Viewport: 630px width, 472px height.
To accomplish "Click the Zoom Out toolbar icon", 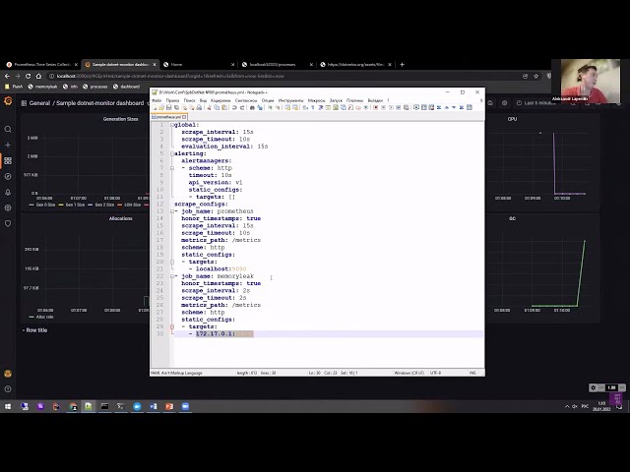I will pyautogui.click(x=278, y=107).
